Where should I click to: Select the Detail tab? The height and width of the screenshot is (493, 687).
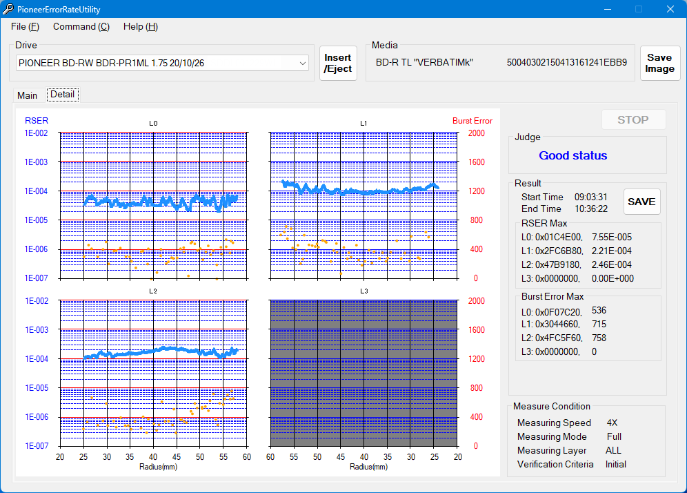62,95
